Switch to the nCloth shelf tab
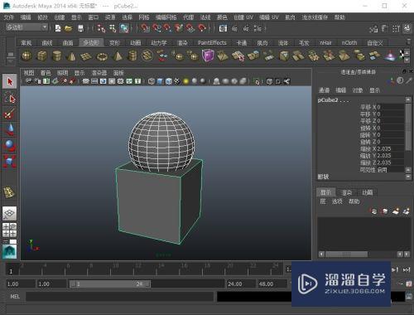The width and height of the screenshot is (414, 315). [x=349, y=43]
